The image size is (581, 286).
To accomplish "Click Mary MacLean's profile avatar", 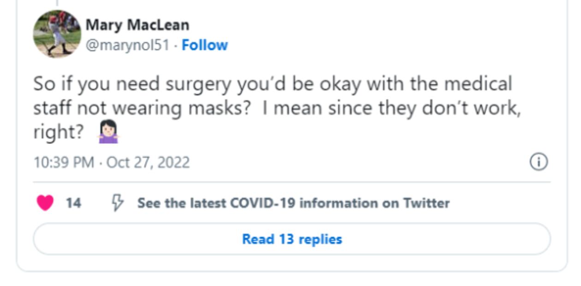I will coord(57,34).
